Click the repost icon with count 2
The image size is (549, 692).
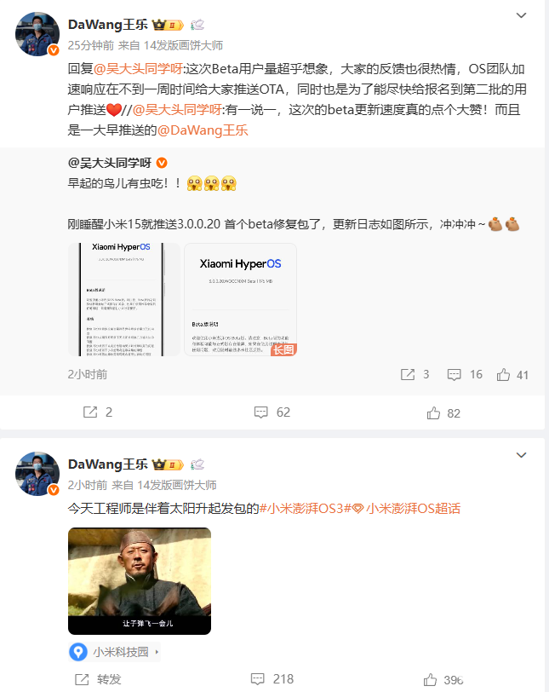tap(90, 412)
